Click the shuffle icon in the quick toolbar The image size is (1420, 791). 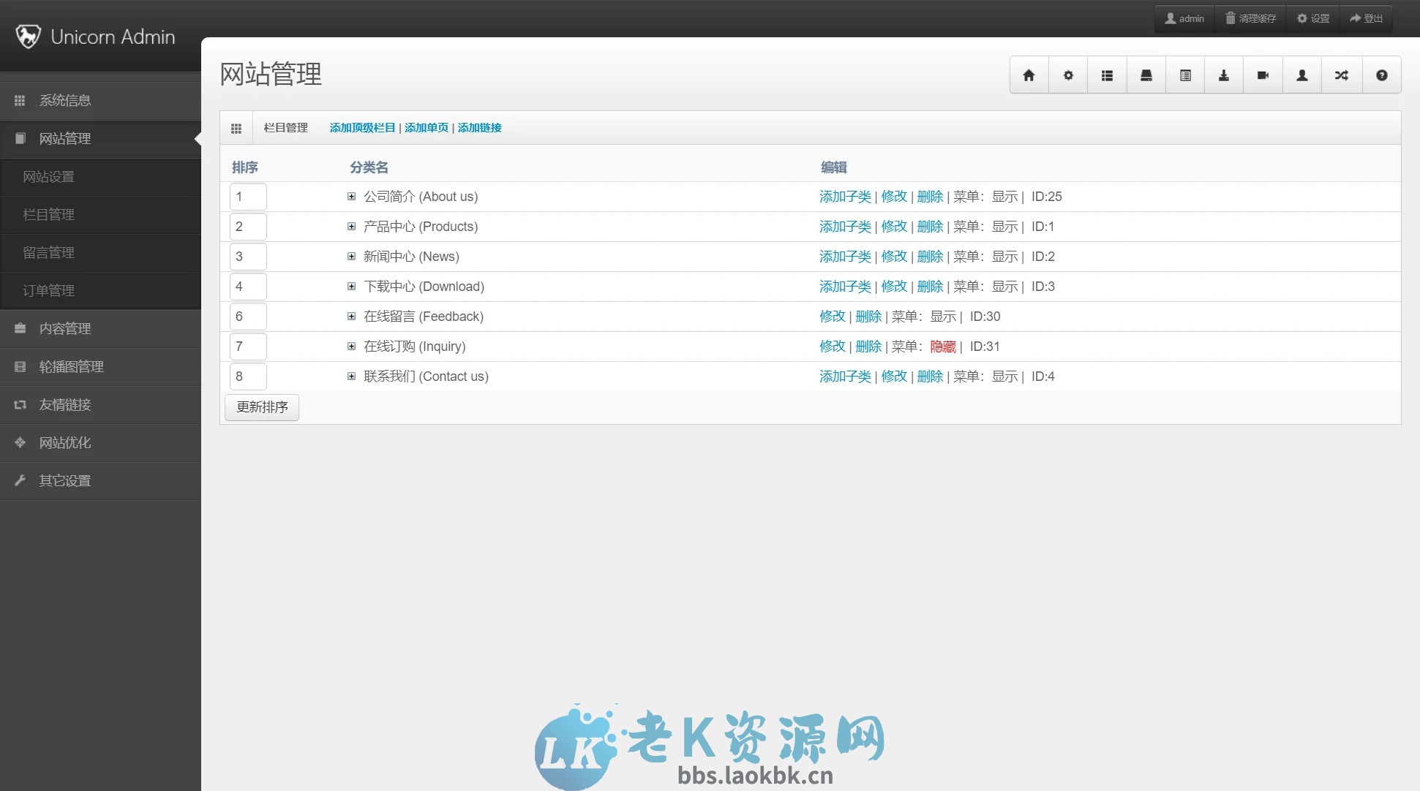[x=1341, y=75]
